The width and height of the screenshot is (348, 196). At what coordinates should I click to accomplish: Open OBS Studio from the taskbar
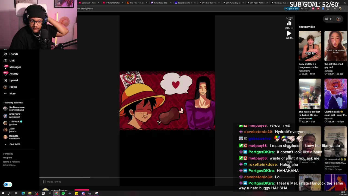pos(36,193)
